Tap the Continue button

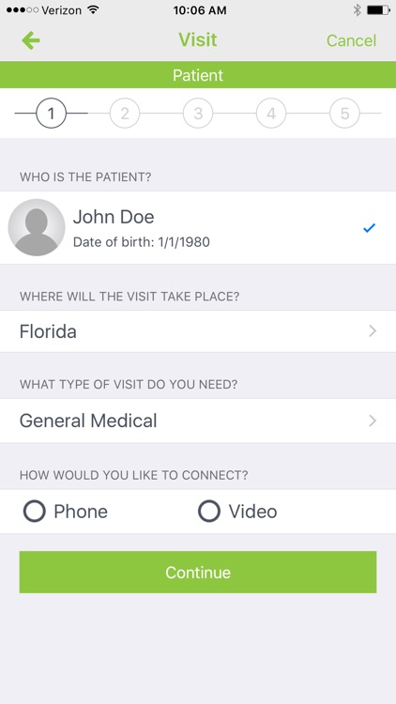(x=198, y=572)
